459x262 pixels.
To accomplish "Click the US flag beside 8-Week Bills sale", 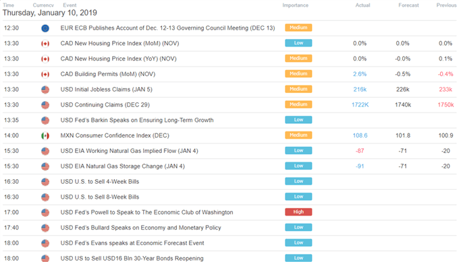I will 45,197.
